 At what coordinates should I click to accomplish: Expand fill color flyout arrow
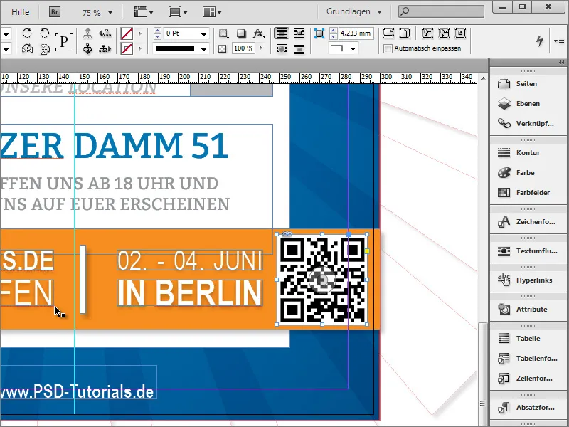pyautogui.click(x=139, y=33)
